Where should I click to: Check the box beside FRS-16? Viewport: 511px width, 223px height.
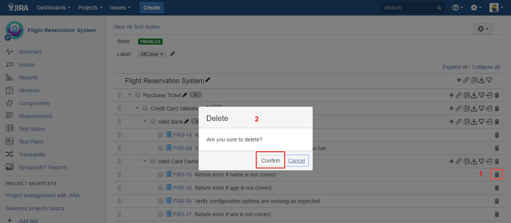tap(160, 188)
